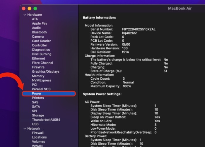Show the Camera hardware information
Screen dimensions: 205x147
click(x=38, y=36)
